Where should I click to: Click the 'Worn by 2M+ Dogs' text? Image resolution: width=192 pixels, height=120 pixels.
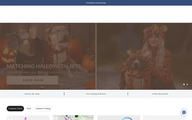coord(32,94)
